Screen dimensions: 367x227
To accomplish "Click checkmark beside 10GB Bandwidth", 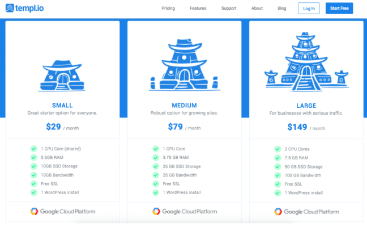I will [x=34, y=175].
